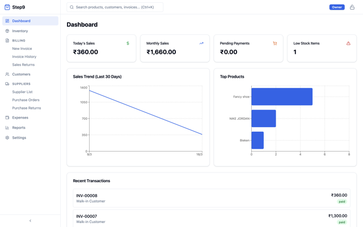Screen dimensions: 363x227
Task: Click the Inventory box icon in sidebar
Action: coord(7,31)
